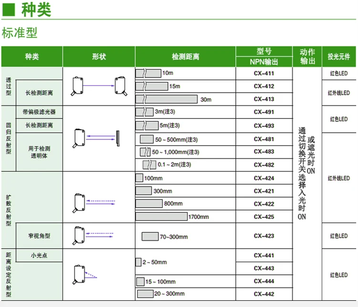Select the 100mm distance label

click(153, 178)
